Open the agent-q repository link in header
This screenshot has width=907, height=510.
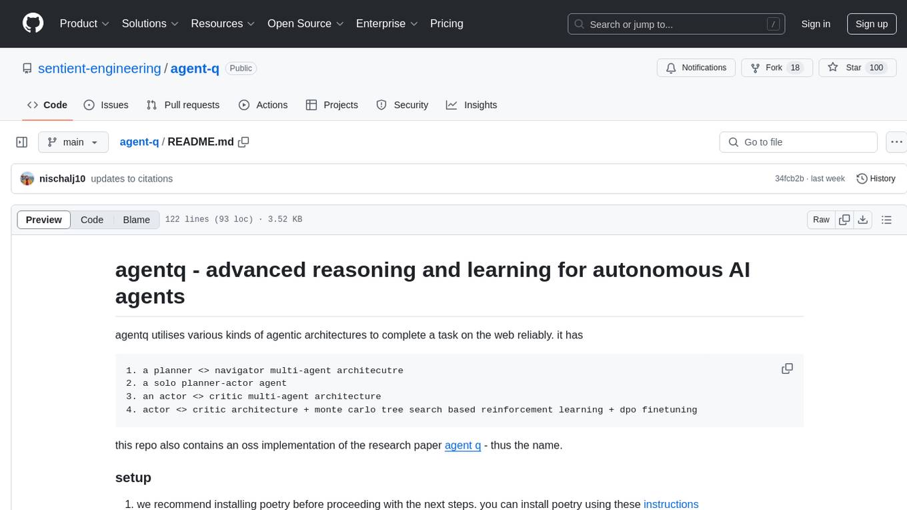(x=195, y=68)
